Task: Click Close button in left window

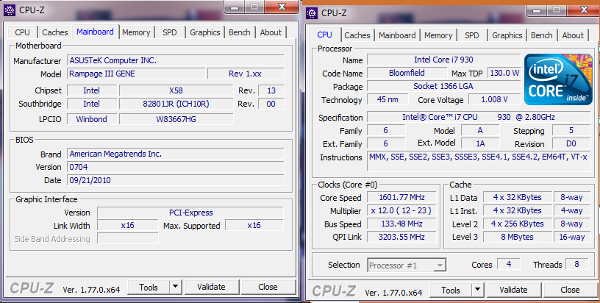Action: click(268, 287)
